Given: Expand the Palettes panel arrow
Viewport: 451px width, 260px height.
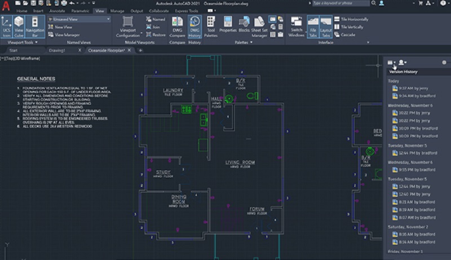Looking at the screenshot, I should coord(251,42).
